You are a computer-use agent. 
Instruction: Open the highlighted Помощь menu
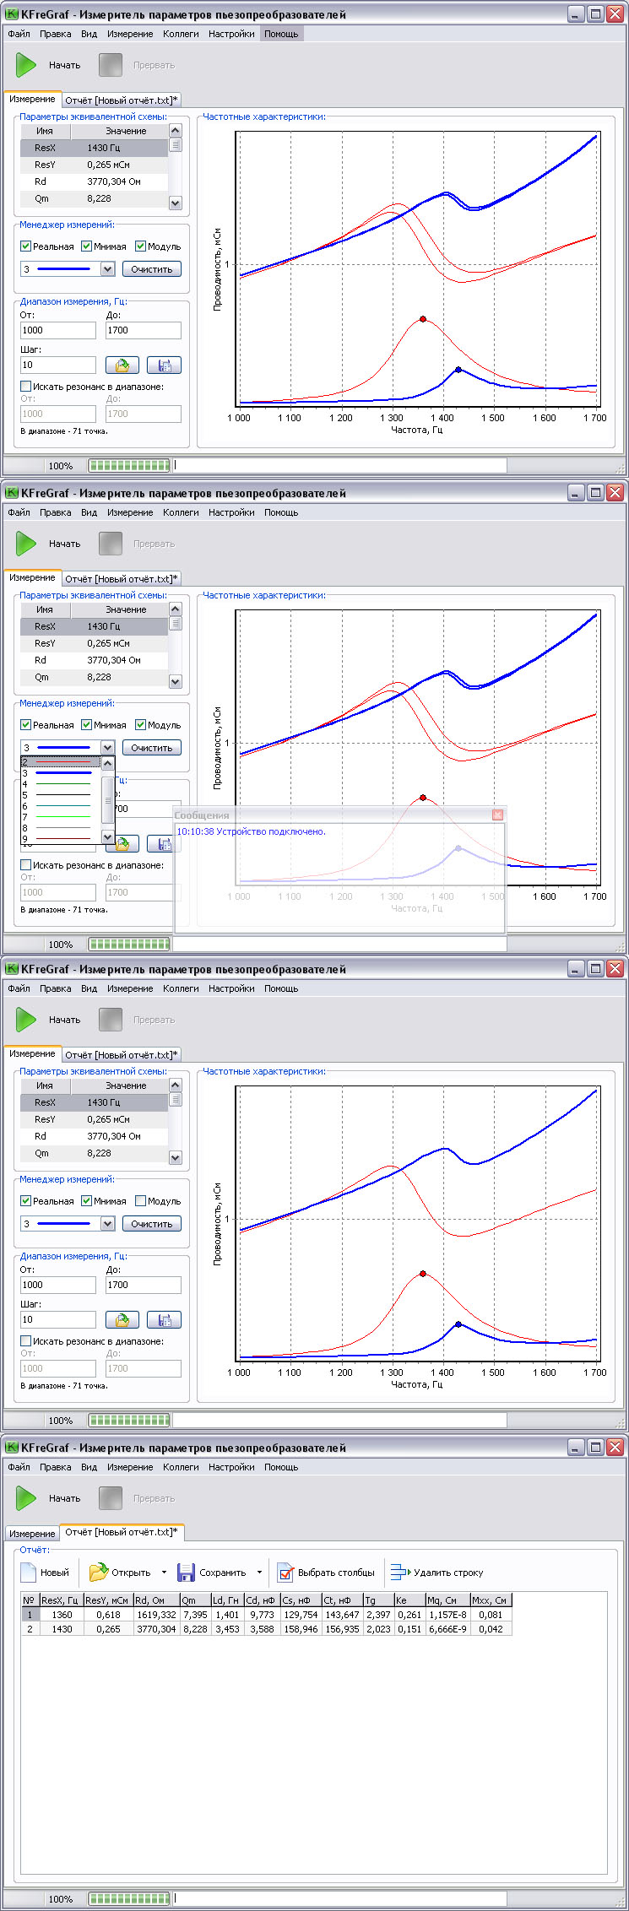[280, 34]
